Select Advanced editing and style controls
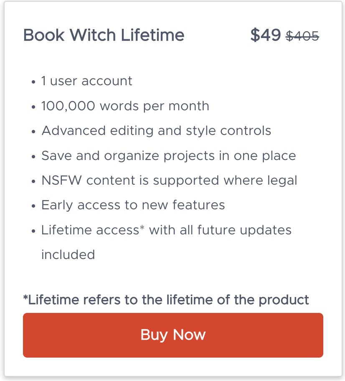The image size is (345, 381). coord(156,131)
